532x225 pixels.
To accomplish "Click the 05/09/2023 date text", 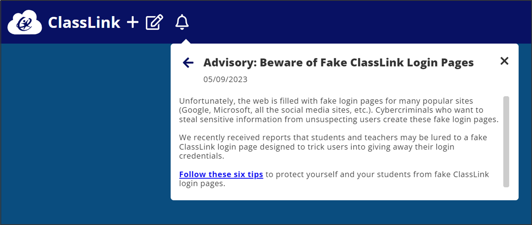I will coord(225,79).
